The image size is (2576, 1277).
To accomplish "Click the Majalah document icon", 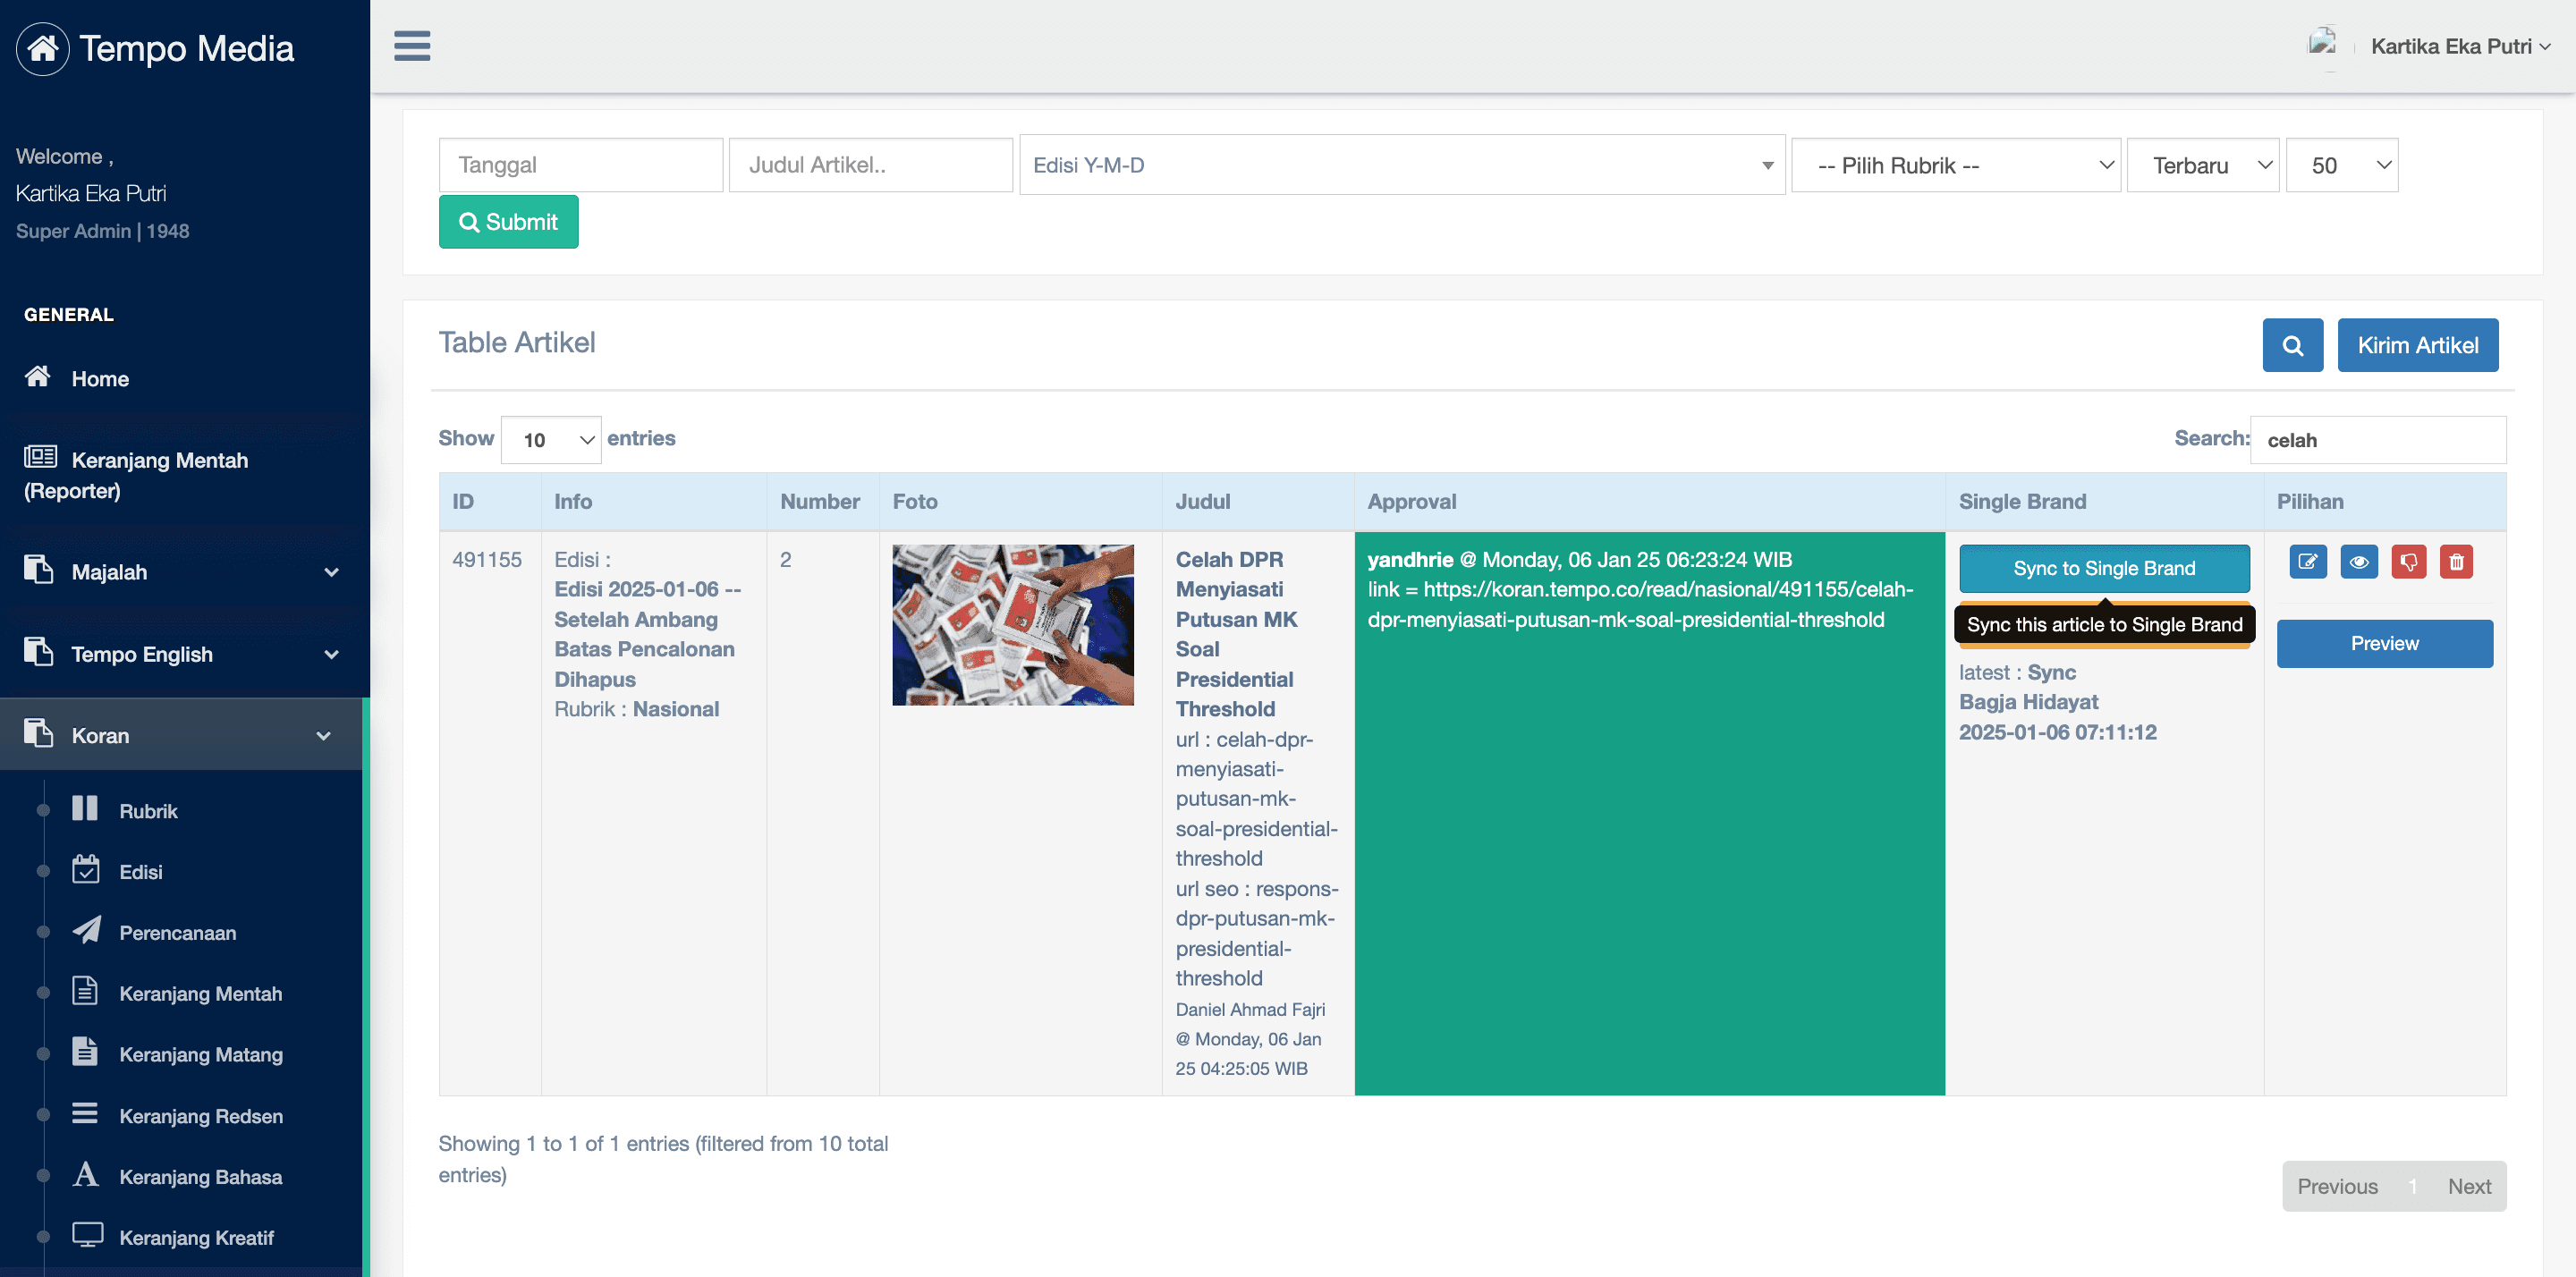I will pyautogui.click(x=38, y=569).
